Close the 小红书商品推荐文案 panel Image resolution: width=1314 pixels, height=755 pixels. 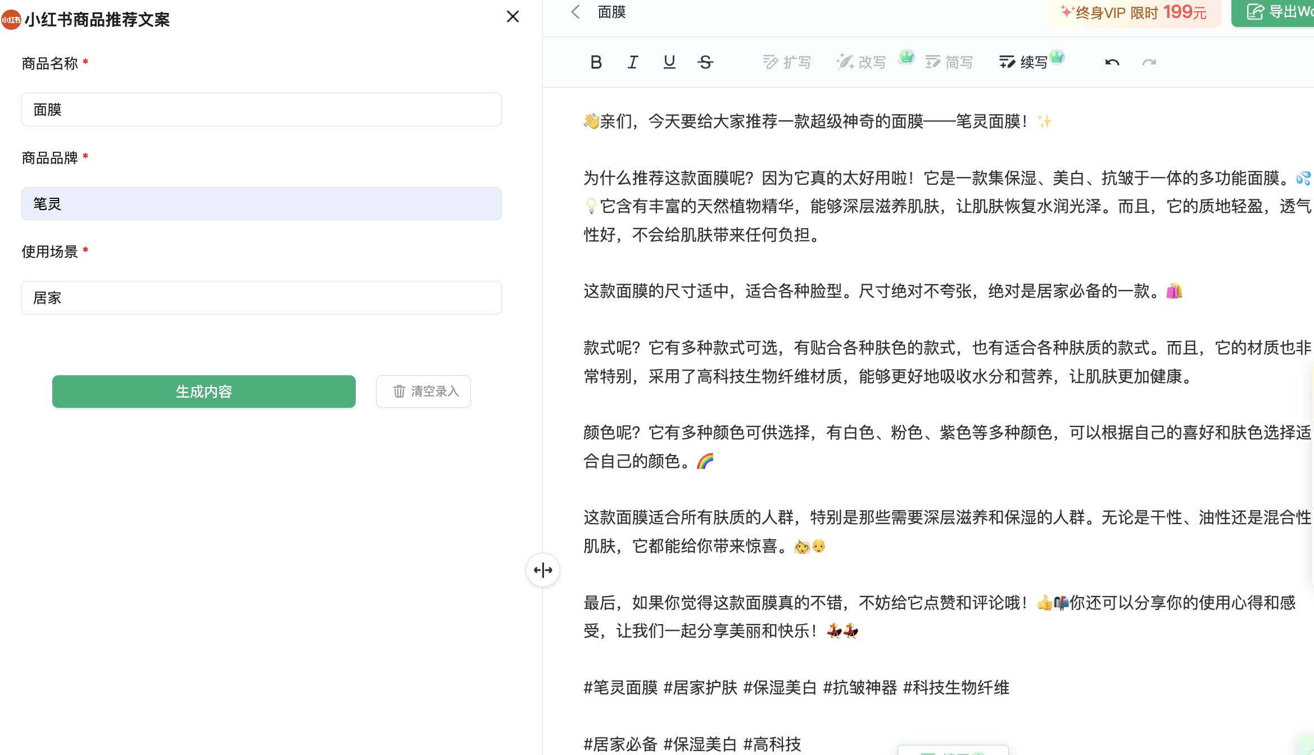point(513,17)
